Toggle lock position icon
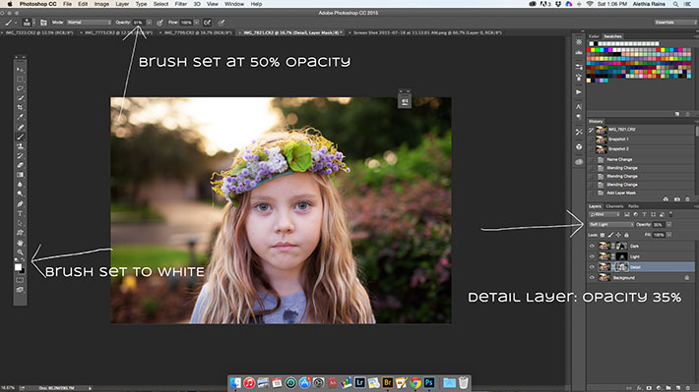Screen dimensions: 699x392 (618, 235)
